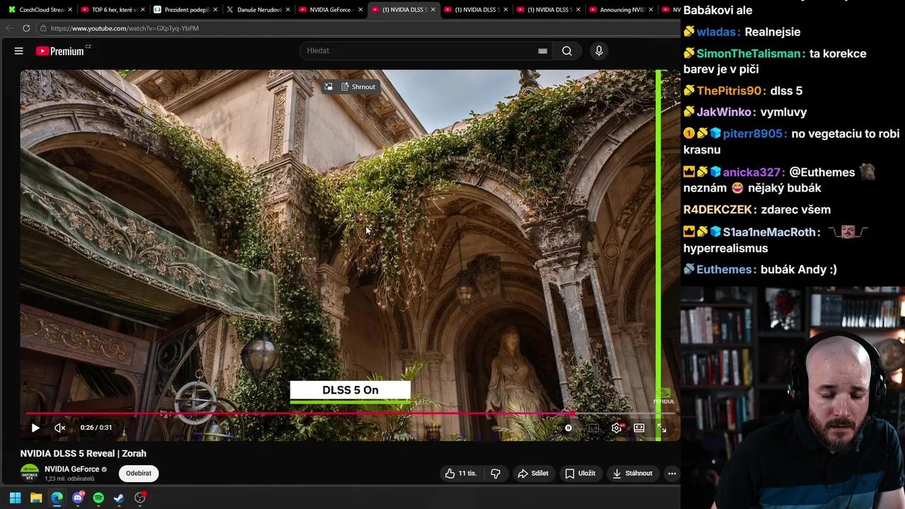Click chat username piterr8905
This screenshot has width=905, height=509.
(752, 134)
